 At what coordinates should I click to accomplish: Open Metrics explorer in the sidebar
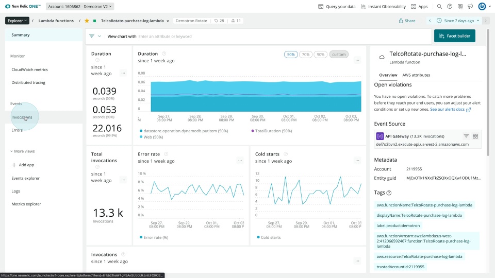(x=43, y=204)
